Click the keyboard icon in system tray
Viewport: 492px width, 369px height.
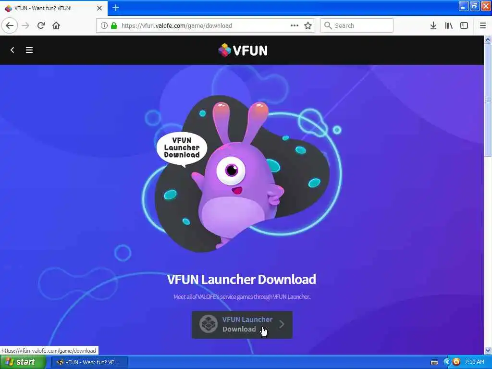tap(434, 362)
